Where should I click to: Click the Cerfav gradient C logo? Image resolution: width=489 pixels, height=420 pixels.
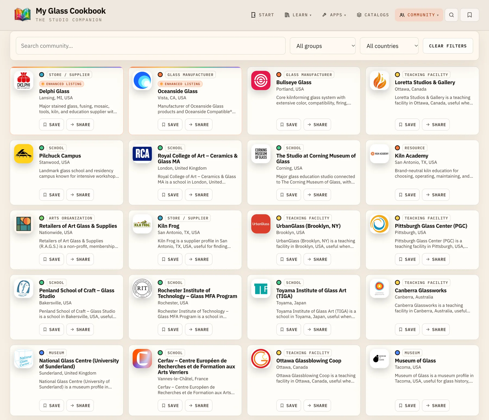click(x=142, y=359)
